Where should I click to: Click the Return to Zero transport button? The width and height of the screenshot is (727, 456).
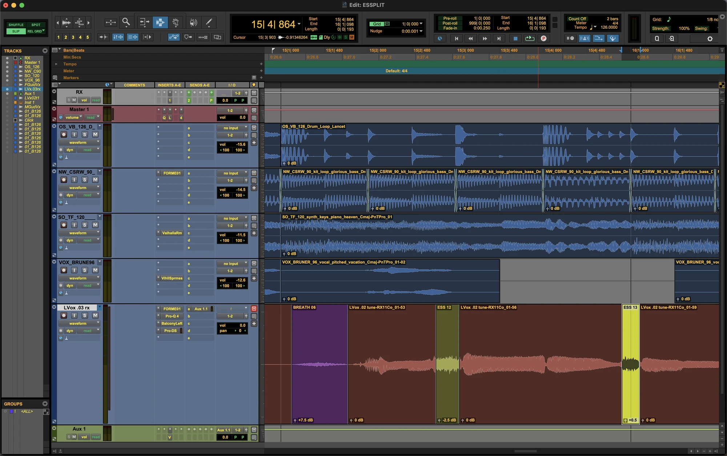457,38
